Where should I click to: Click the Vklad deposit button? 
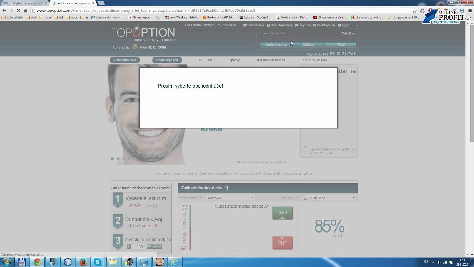(x=341, y=44)
